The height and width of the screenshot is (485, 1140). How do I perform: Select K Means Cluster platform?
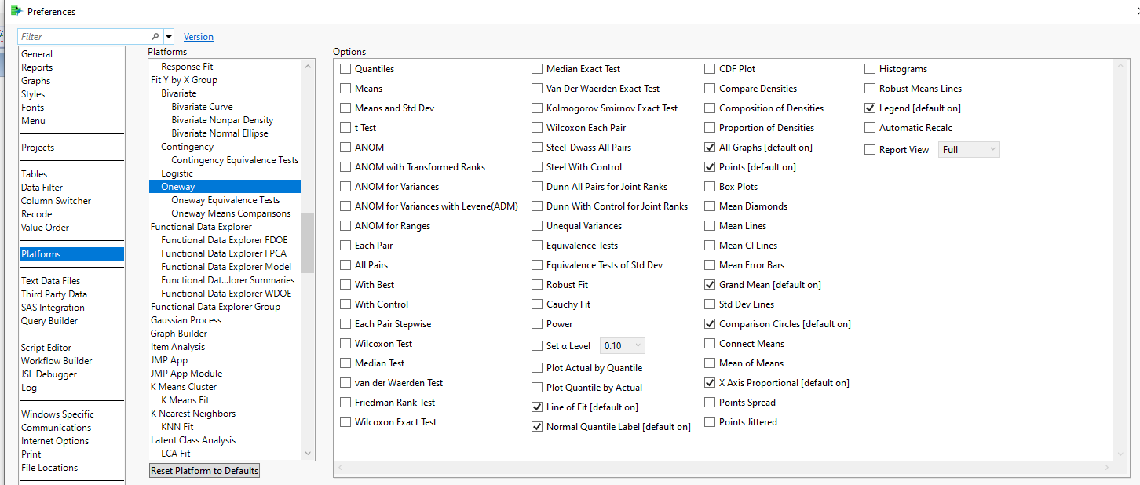[184, 387]
